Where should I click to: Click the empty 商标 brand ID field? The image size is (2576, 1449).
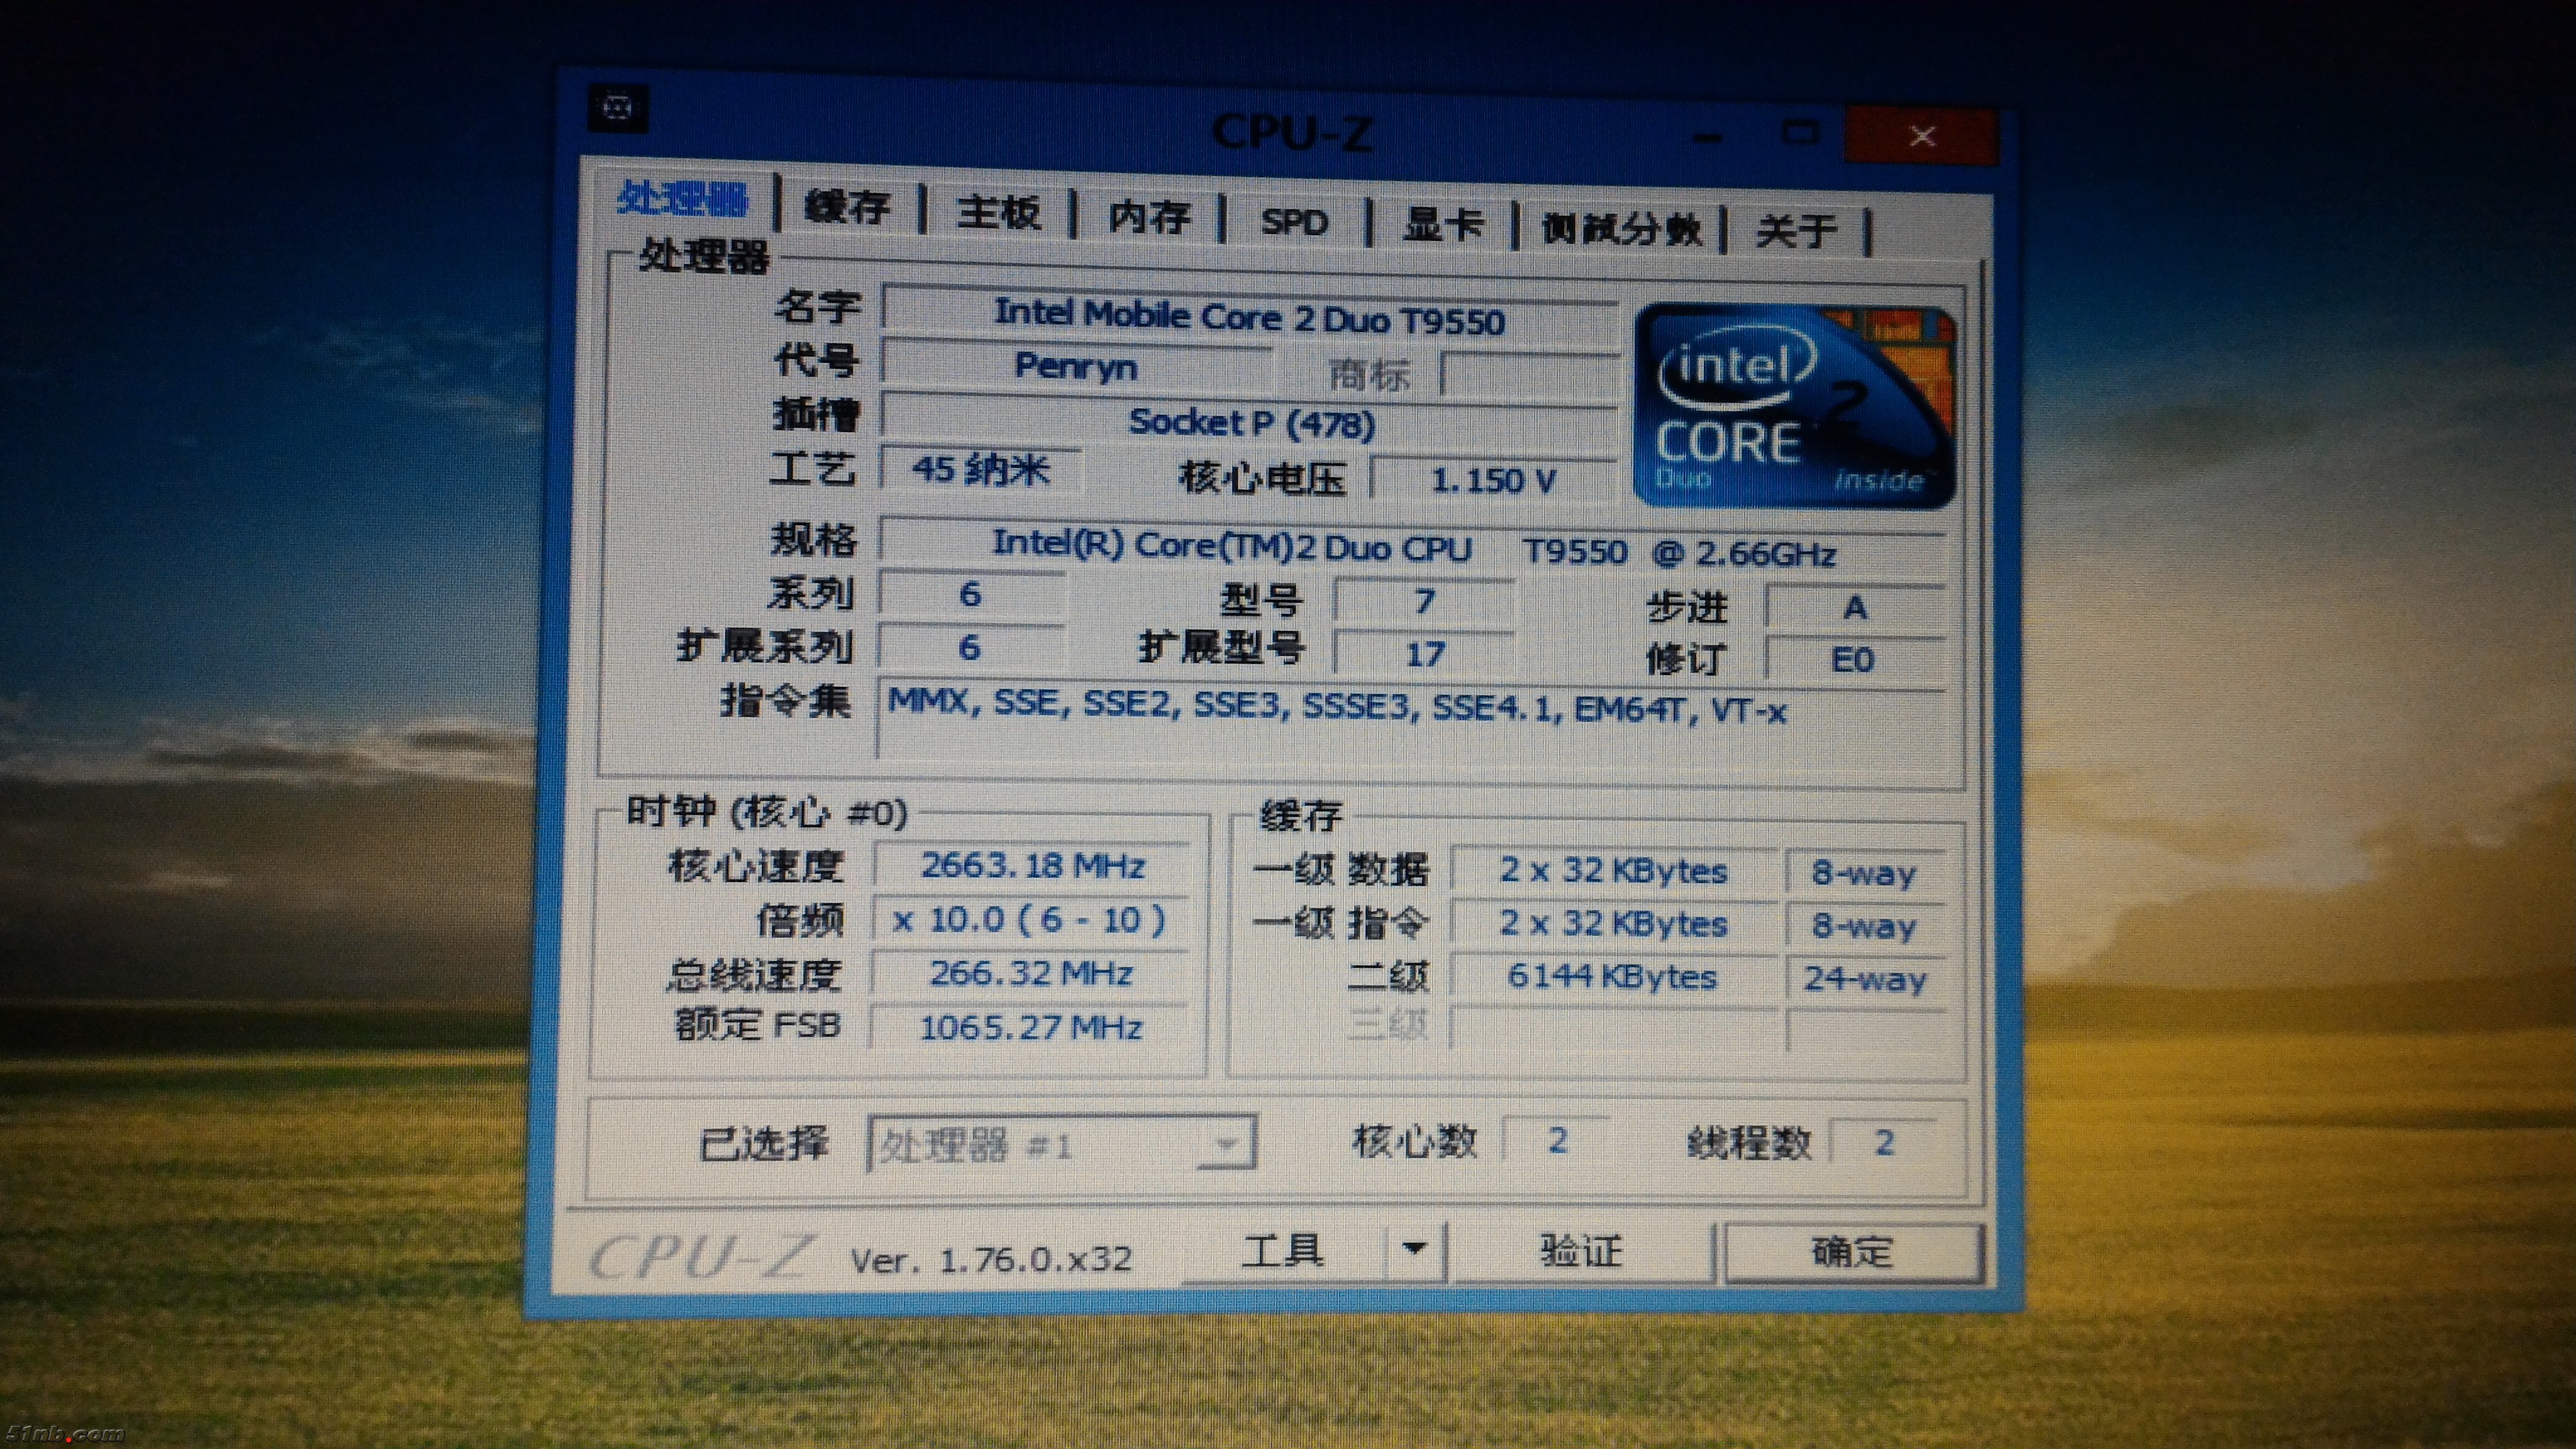pyautogui.click(x=1530, y=376)
